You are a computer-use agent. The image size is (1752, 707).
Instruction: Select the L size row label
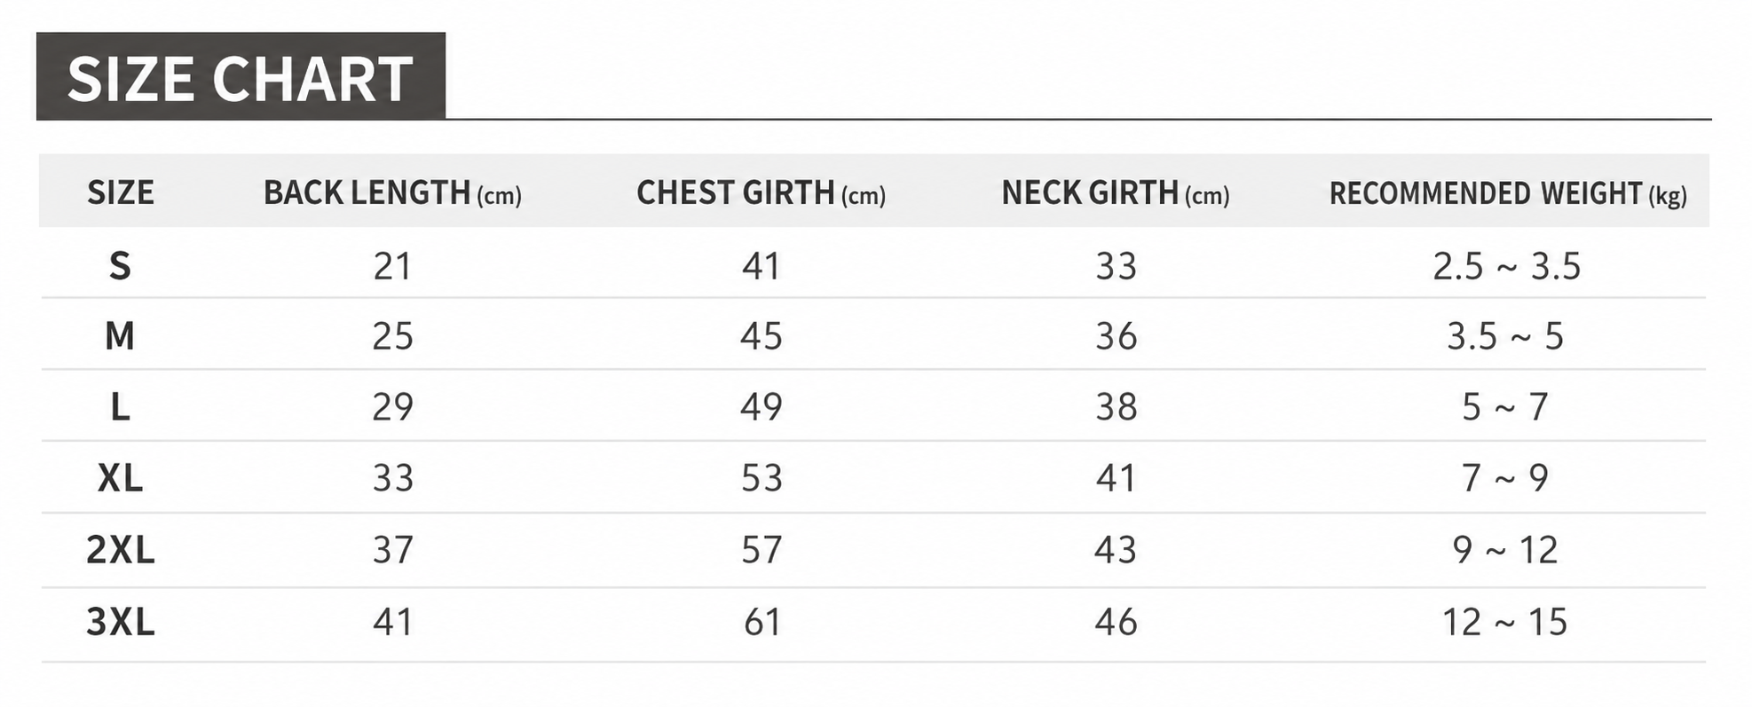(x=120, y=407)
